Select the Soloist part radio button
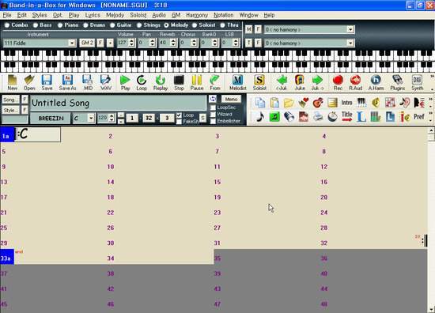The height and width of the screenshot is (313, 435). coord(195,25)
